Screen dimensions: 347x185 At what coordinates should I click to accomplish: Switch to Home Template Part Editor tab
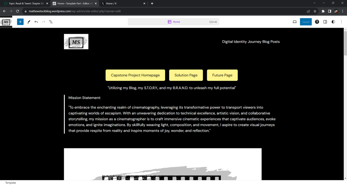[74, 3]
